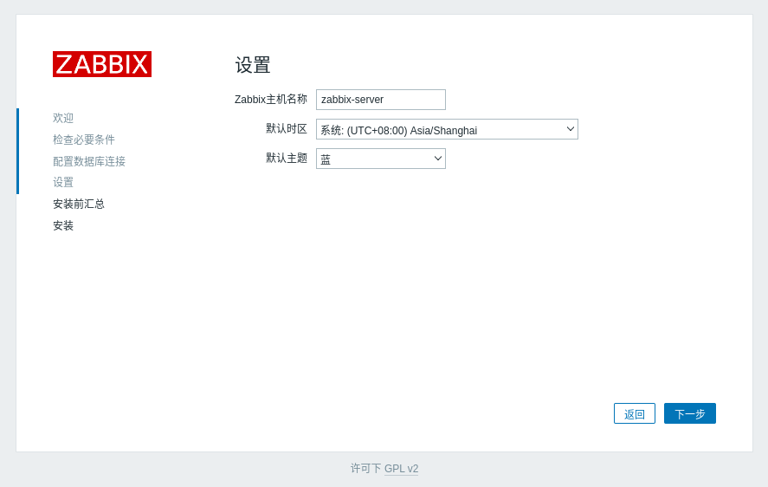The width and height of the screenshot is (768, 487).
Task: Click the 许可下 footer text
Action: [x=365, y=468]
